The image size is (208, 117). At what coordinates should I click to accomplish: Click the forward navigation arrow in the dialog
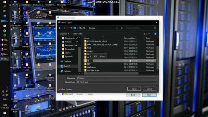pyautogui.click(x=64, y=28)
